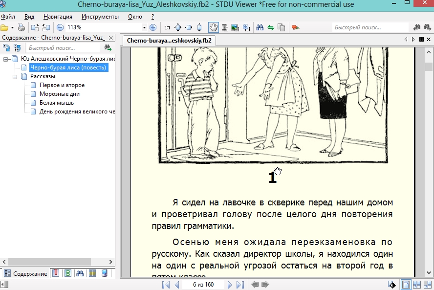Screen dimensions: 434x290
Task: Open the bookmarks panel via sidebar icon
Action: (55, 274)
